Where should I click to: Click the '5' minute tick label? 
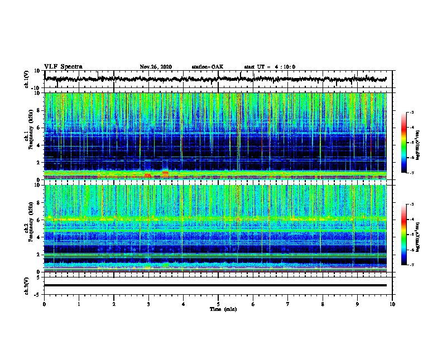click(x=218, y=304)
